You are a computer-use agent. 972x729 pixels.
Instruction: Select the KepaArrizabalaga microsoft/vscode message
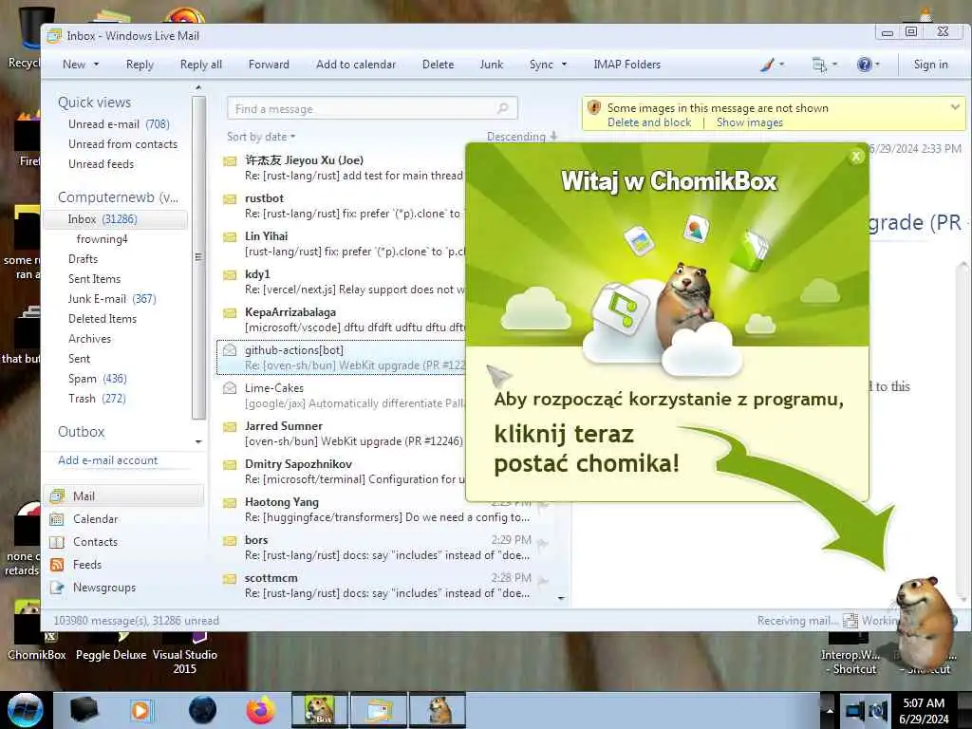coord(343,320)
